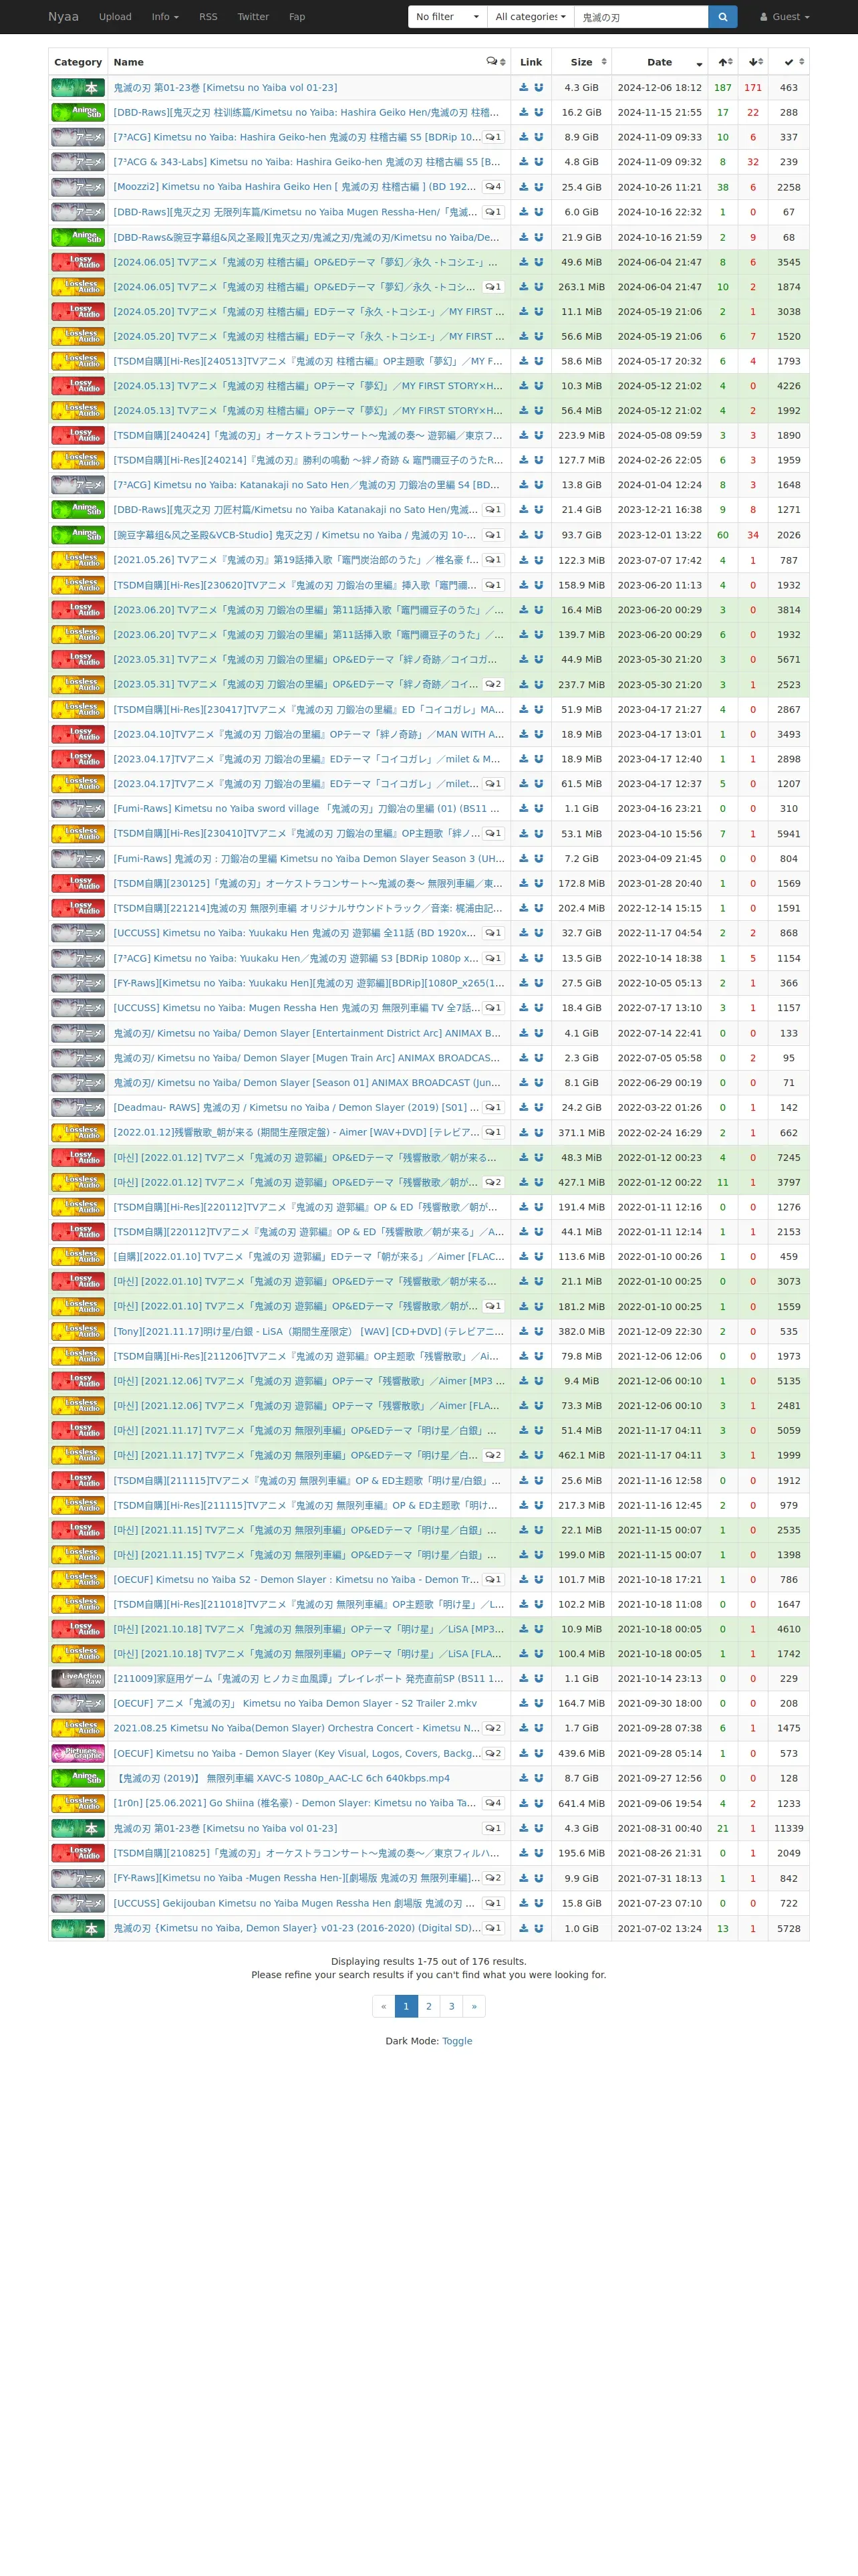
Task: Open Fap link in navbar
Action: (x=297, y=17)
